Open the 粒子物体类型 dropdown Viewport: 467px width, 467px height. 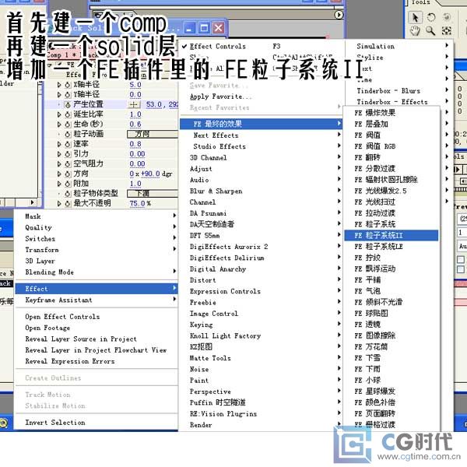[x=153, y=194]
